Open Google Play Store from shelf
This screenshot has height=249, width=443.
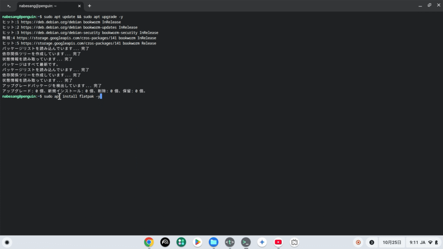click(x=197, y=243)
